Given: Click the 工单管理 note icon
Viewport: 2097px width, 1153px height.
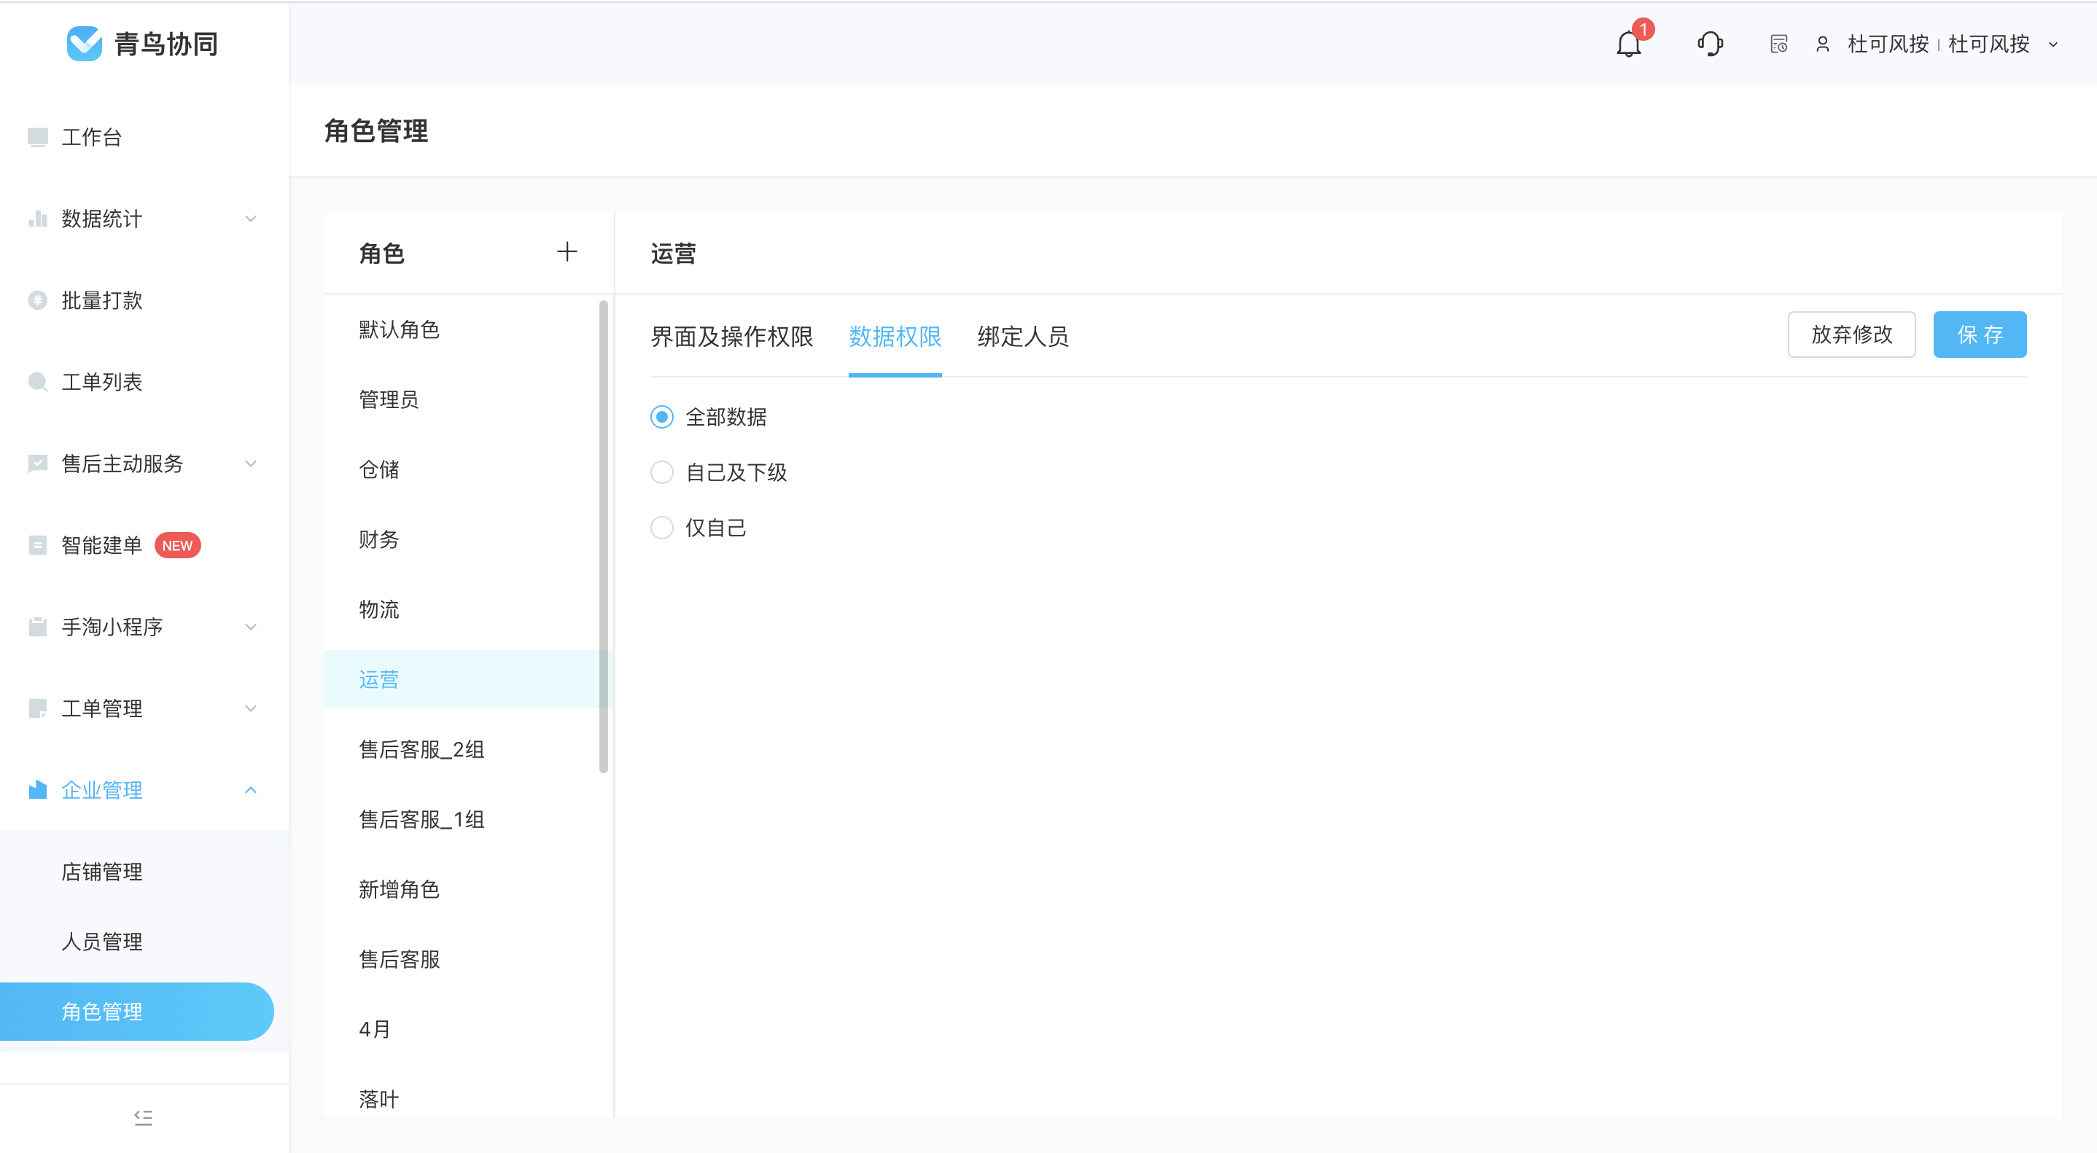Looking at the screenshot, I should tap(37, 708).
